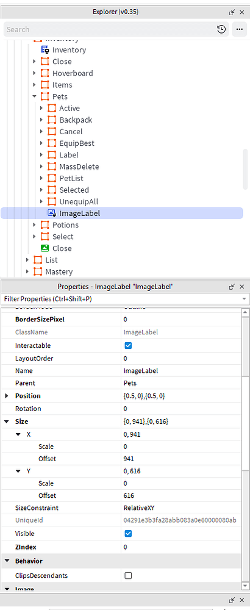
Task: Collapse the Size X sub-property
Action: (18, 434)
